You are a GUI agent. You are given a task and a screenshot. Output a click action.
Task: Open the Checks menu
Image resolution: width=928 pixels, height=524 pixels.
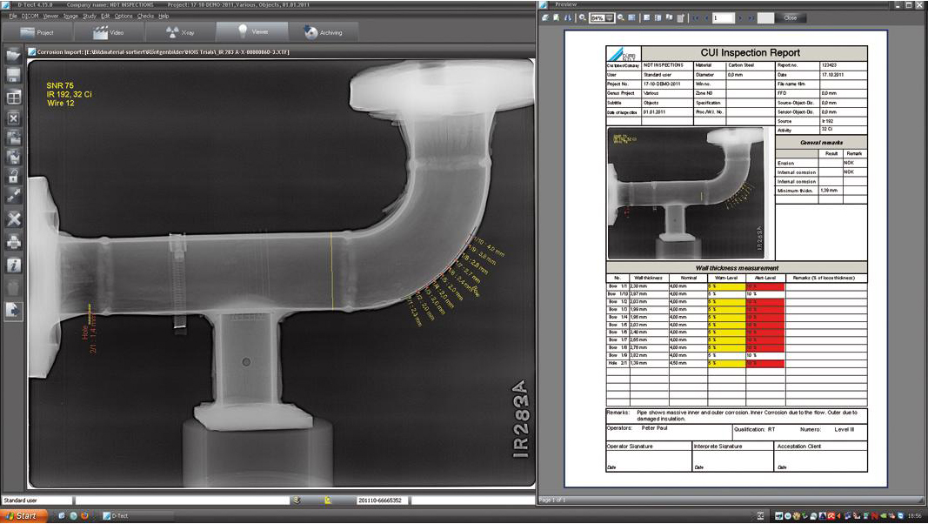click(x=145, y=16)
